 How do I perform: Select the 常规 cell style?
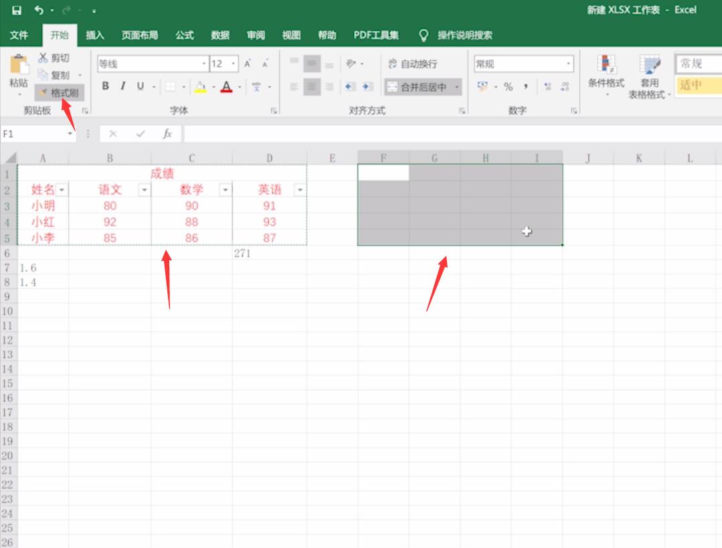(699, 64)
